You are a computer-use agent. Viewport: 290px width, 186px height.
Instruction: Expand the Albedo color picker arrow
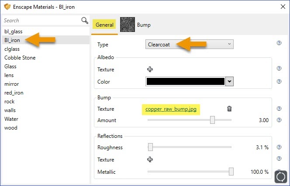coord(230,81)
